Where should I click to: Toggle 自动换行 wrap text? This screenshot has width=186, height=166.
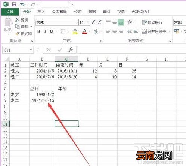coord(152,22)
